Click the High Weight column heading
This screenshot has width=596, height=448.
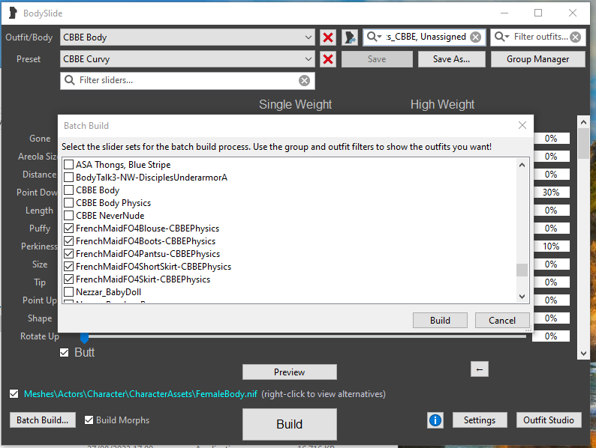[442, 104]
